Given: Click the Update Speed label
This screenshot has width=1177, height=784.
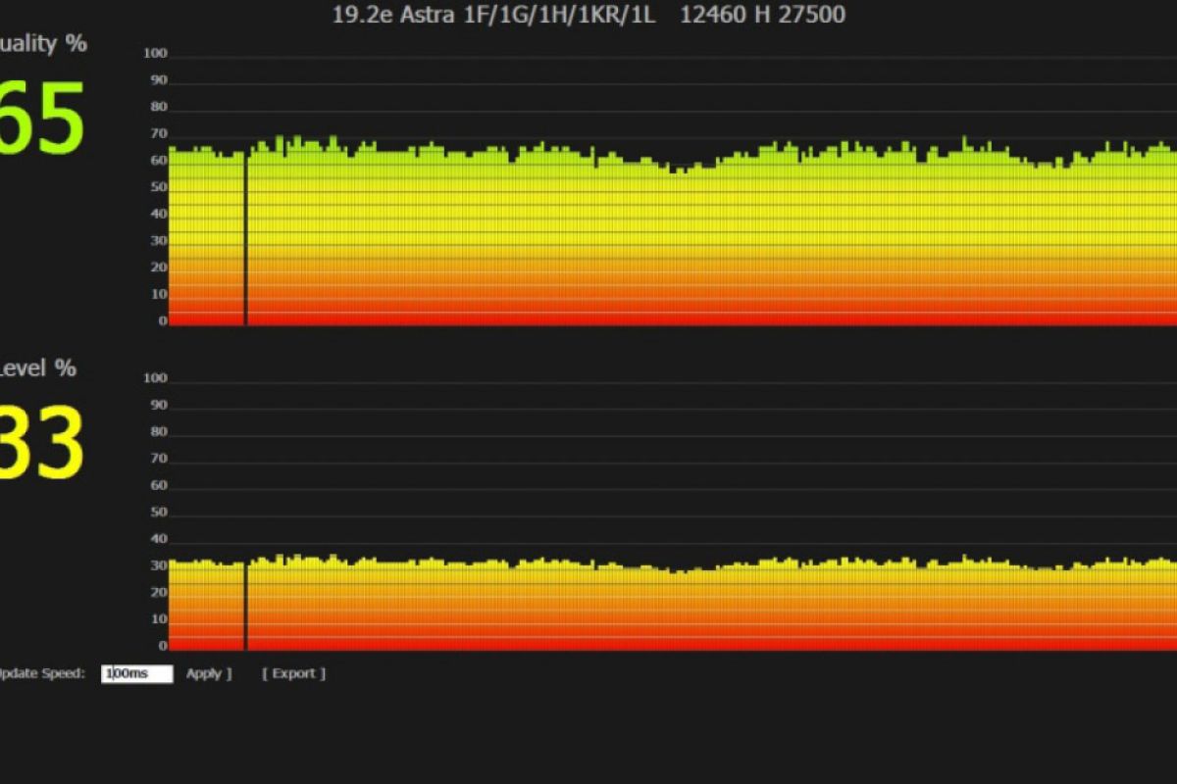Looking at the screenshot, I should 42,674.
